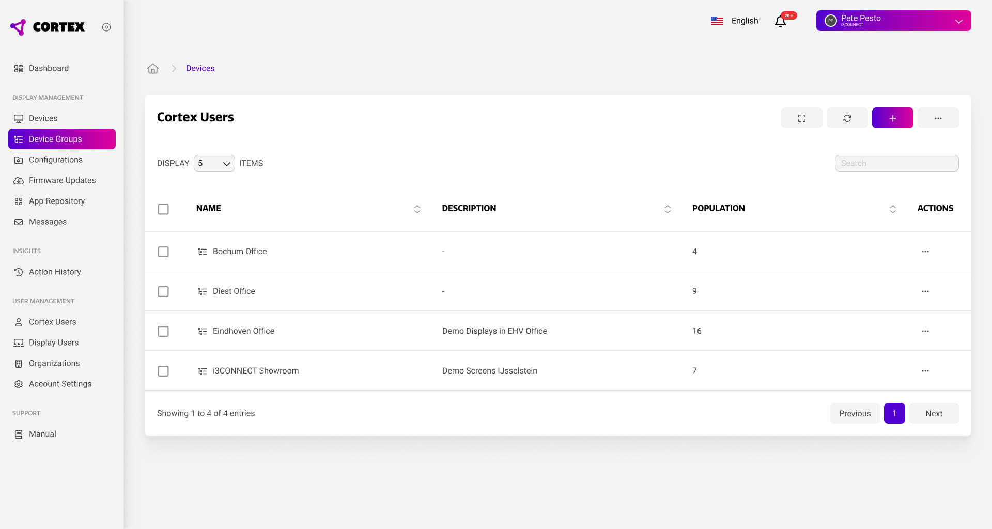The image size is (992, 529).
Task: Toggle the select-all checkbox in table header
Action: pos(163,209)
